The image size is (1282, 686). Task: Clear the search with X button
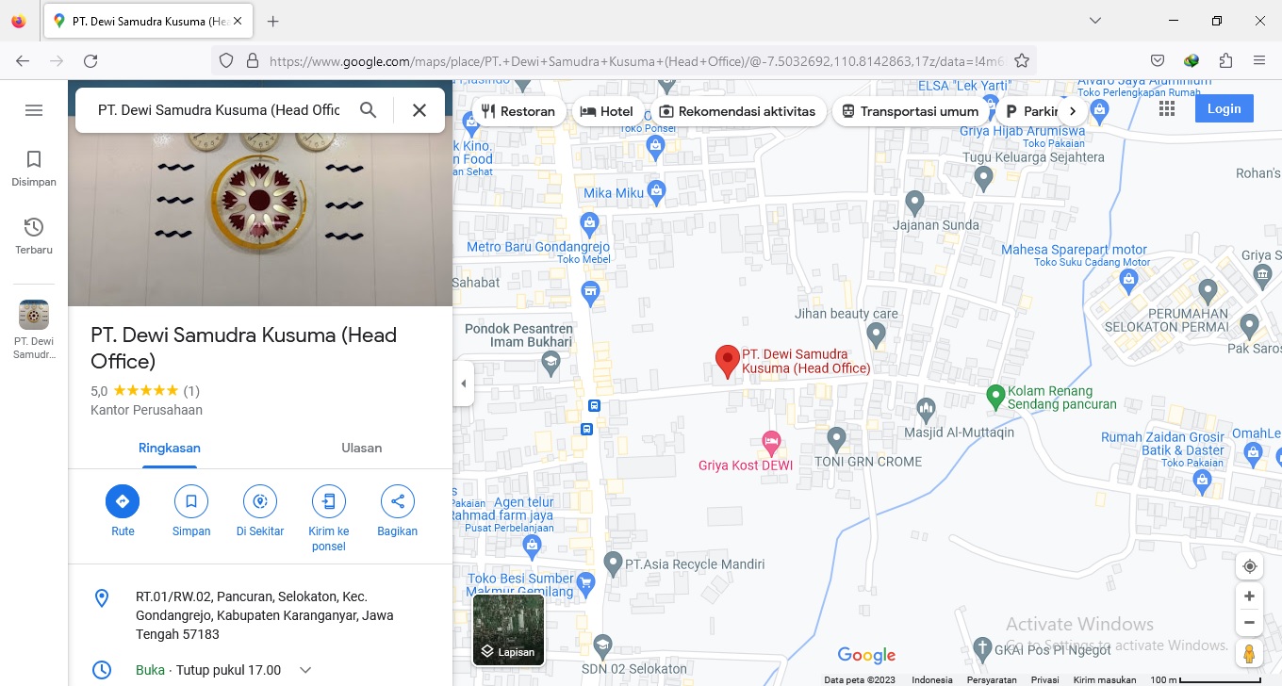(x=419, y=110)
